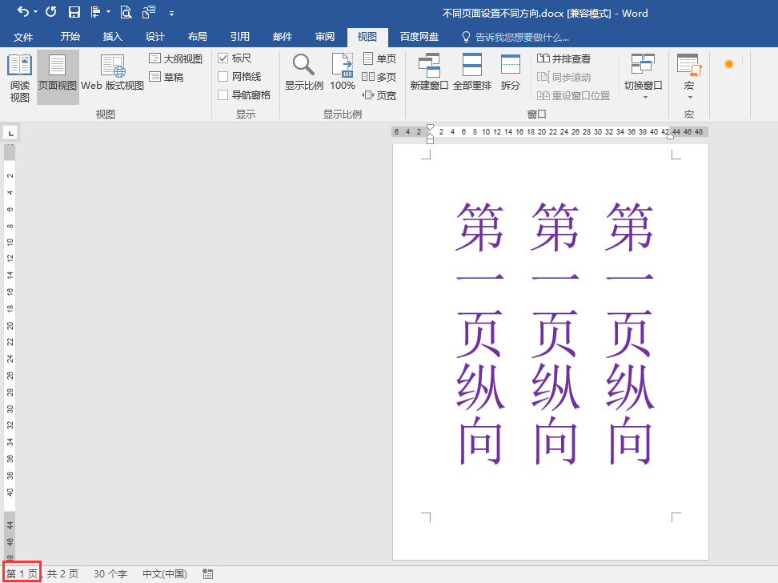Open Outline view
The width and height of the screenshot is (778, 583).
coord(175,58)
